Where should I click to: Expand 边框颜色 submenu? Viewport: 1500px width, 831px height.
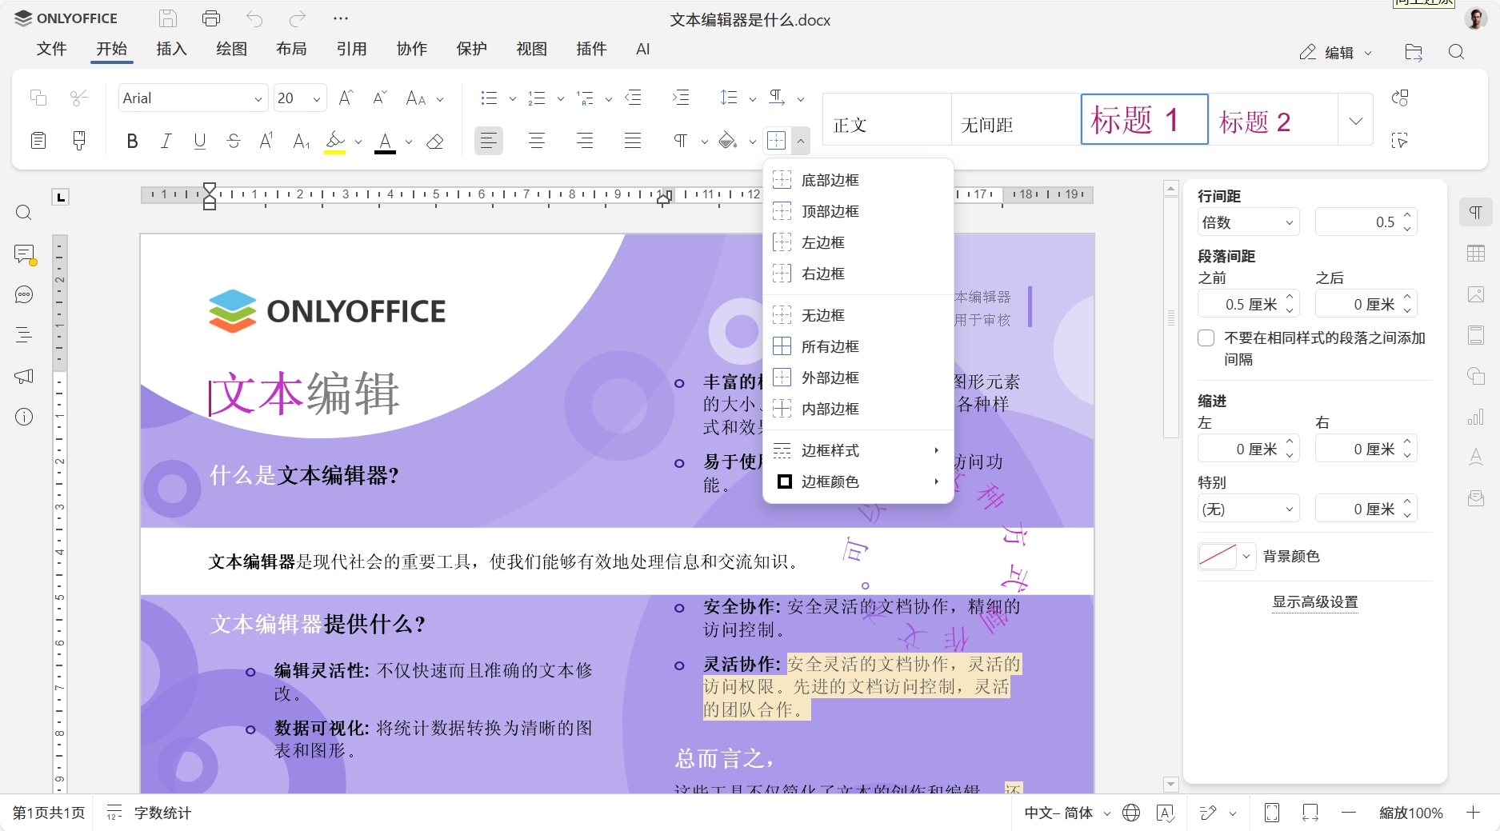point(858,481)
